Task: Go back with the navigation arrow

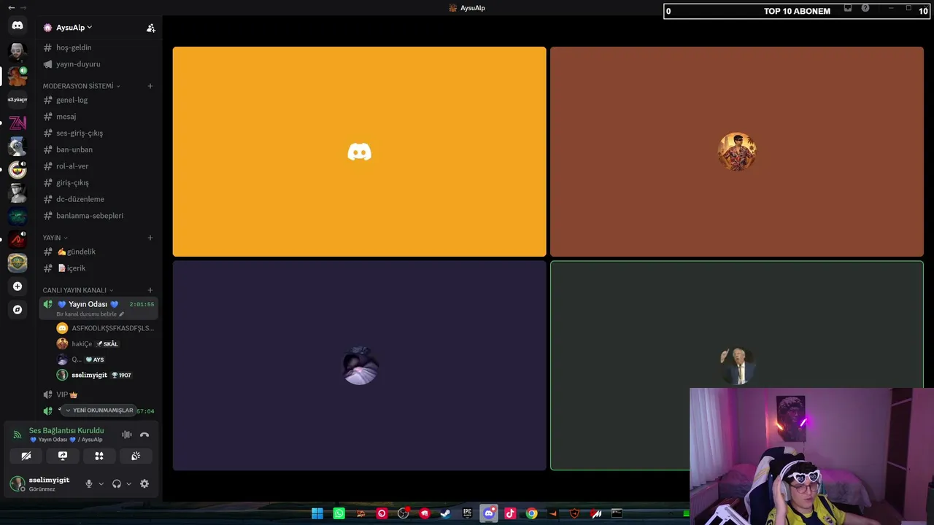Action: [11, 7]
